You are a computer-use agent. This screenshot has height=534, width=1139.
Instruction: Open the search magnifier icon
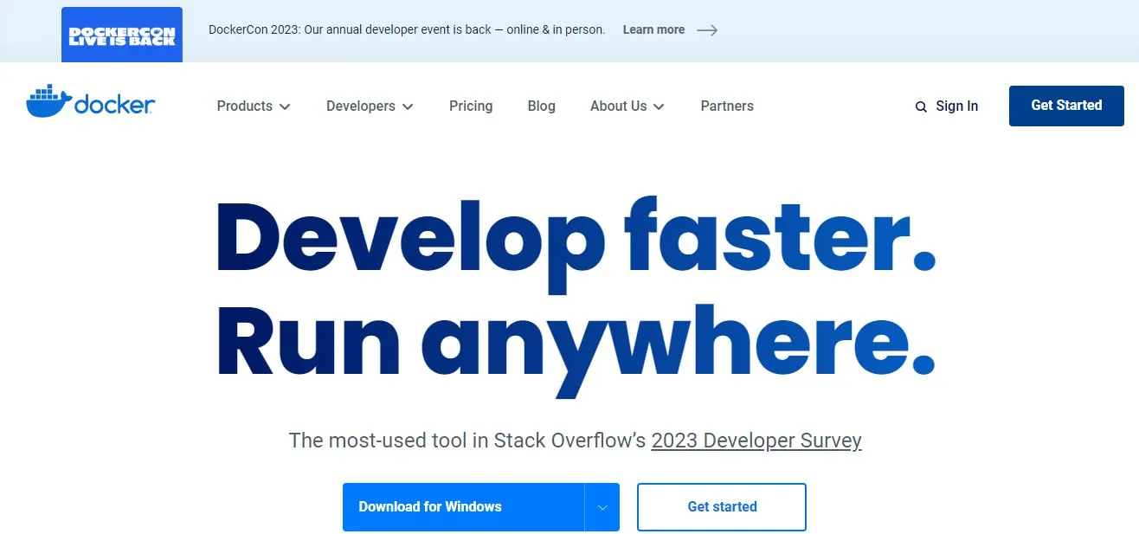921,106
